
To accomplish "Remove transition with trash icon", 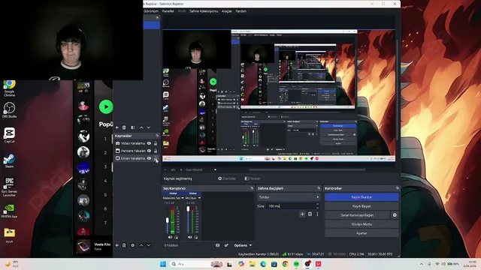I will (x=310, y=214).
